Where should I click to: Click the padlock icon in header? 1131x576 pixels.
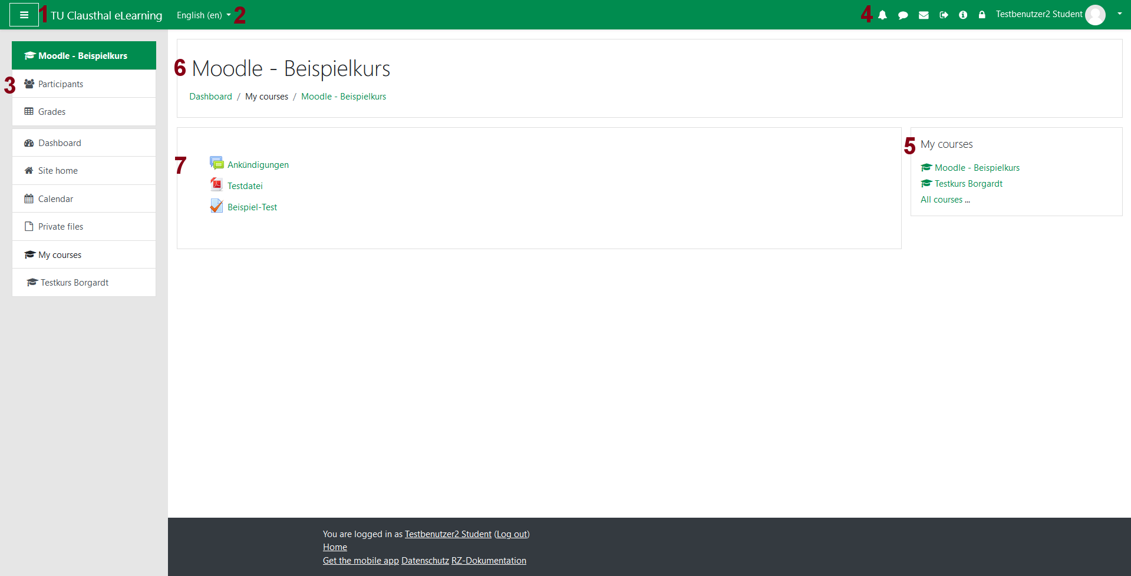point(982,15)
